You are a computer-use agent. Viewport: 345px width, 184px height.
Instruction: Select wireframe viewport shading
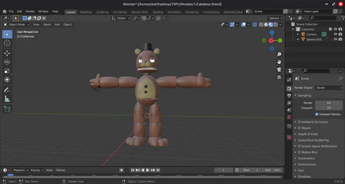click(261, 25)
